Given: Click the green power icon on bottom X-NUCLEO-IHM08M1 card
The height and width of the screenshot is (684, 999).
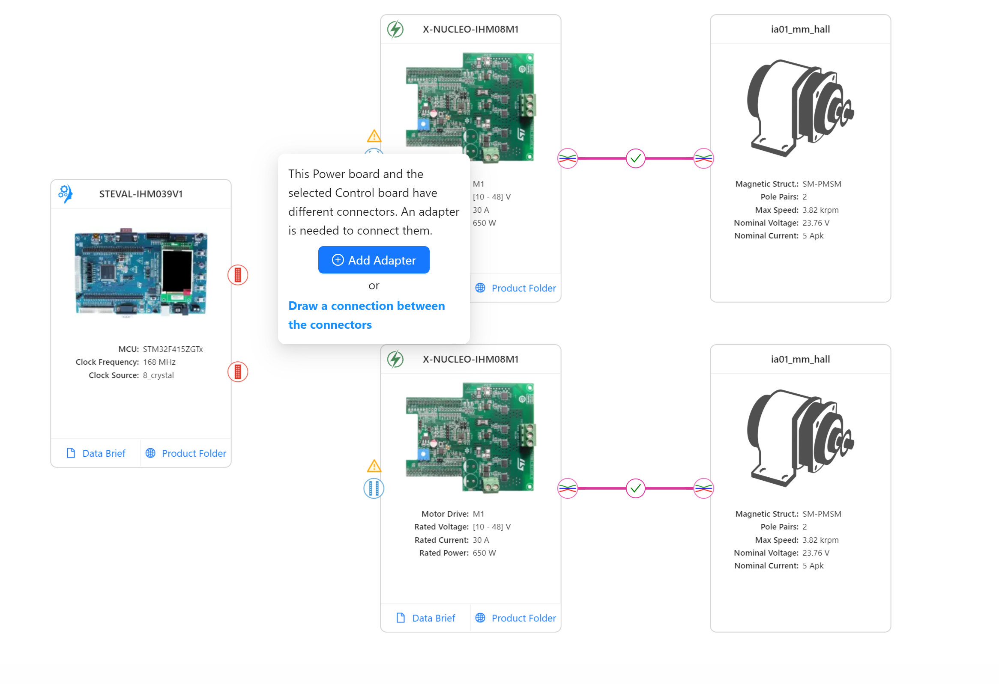Looking at the screenshot, I should [x=395, y=359].
